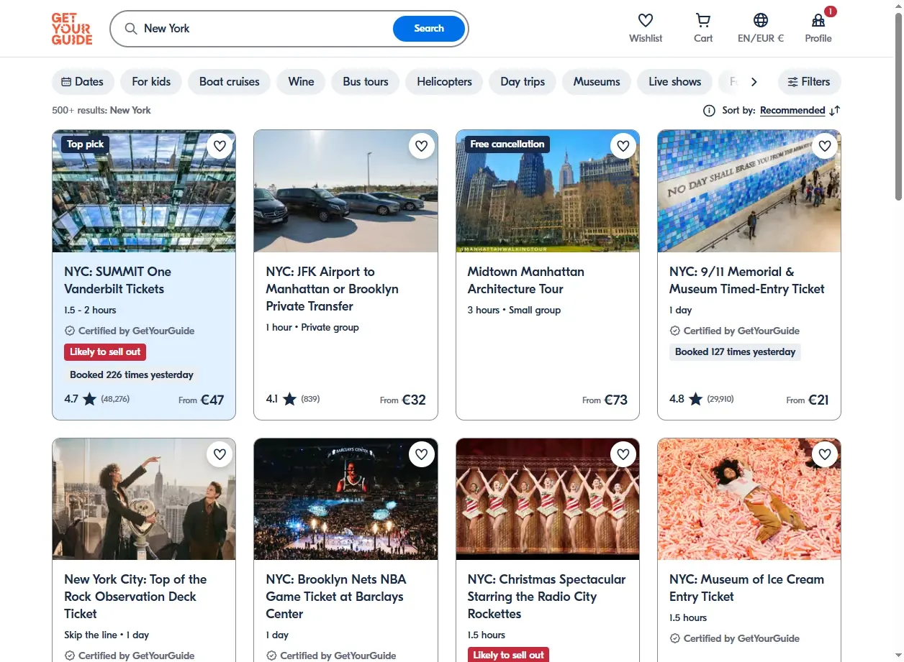The height and width of the screenshot is (662, 904).
Task: Expand the Recommended sort dropdown
Action: point(792,111)
